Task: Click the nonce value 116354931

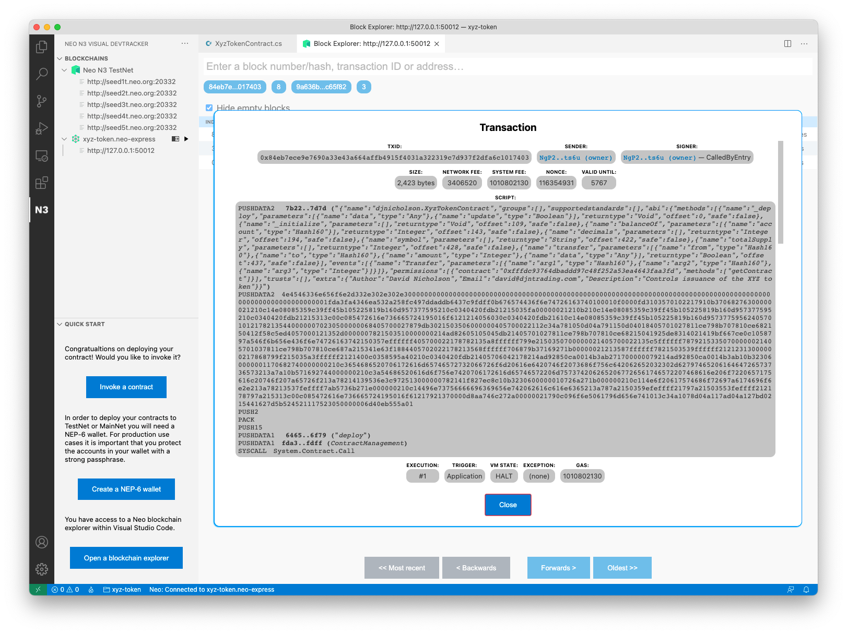Action: click(556, 183)
